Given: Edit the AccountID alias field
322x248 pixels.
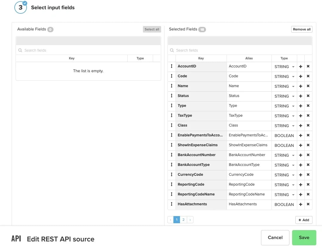Looking at the screenshot, I should coord(249,67).
